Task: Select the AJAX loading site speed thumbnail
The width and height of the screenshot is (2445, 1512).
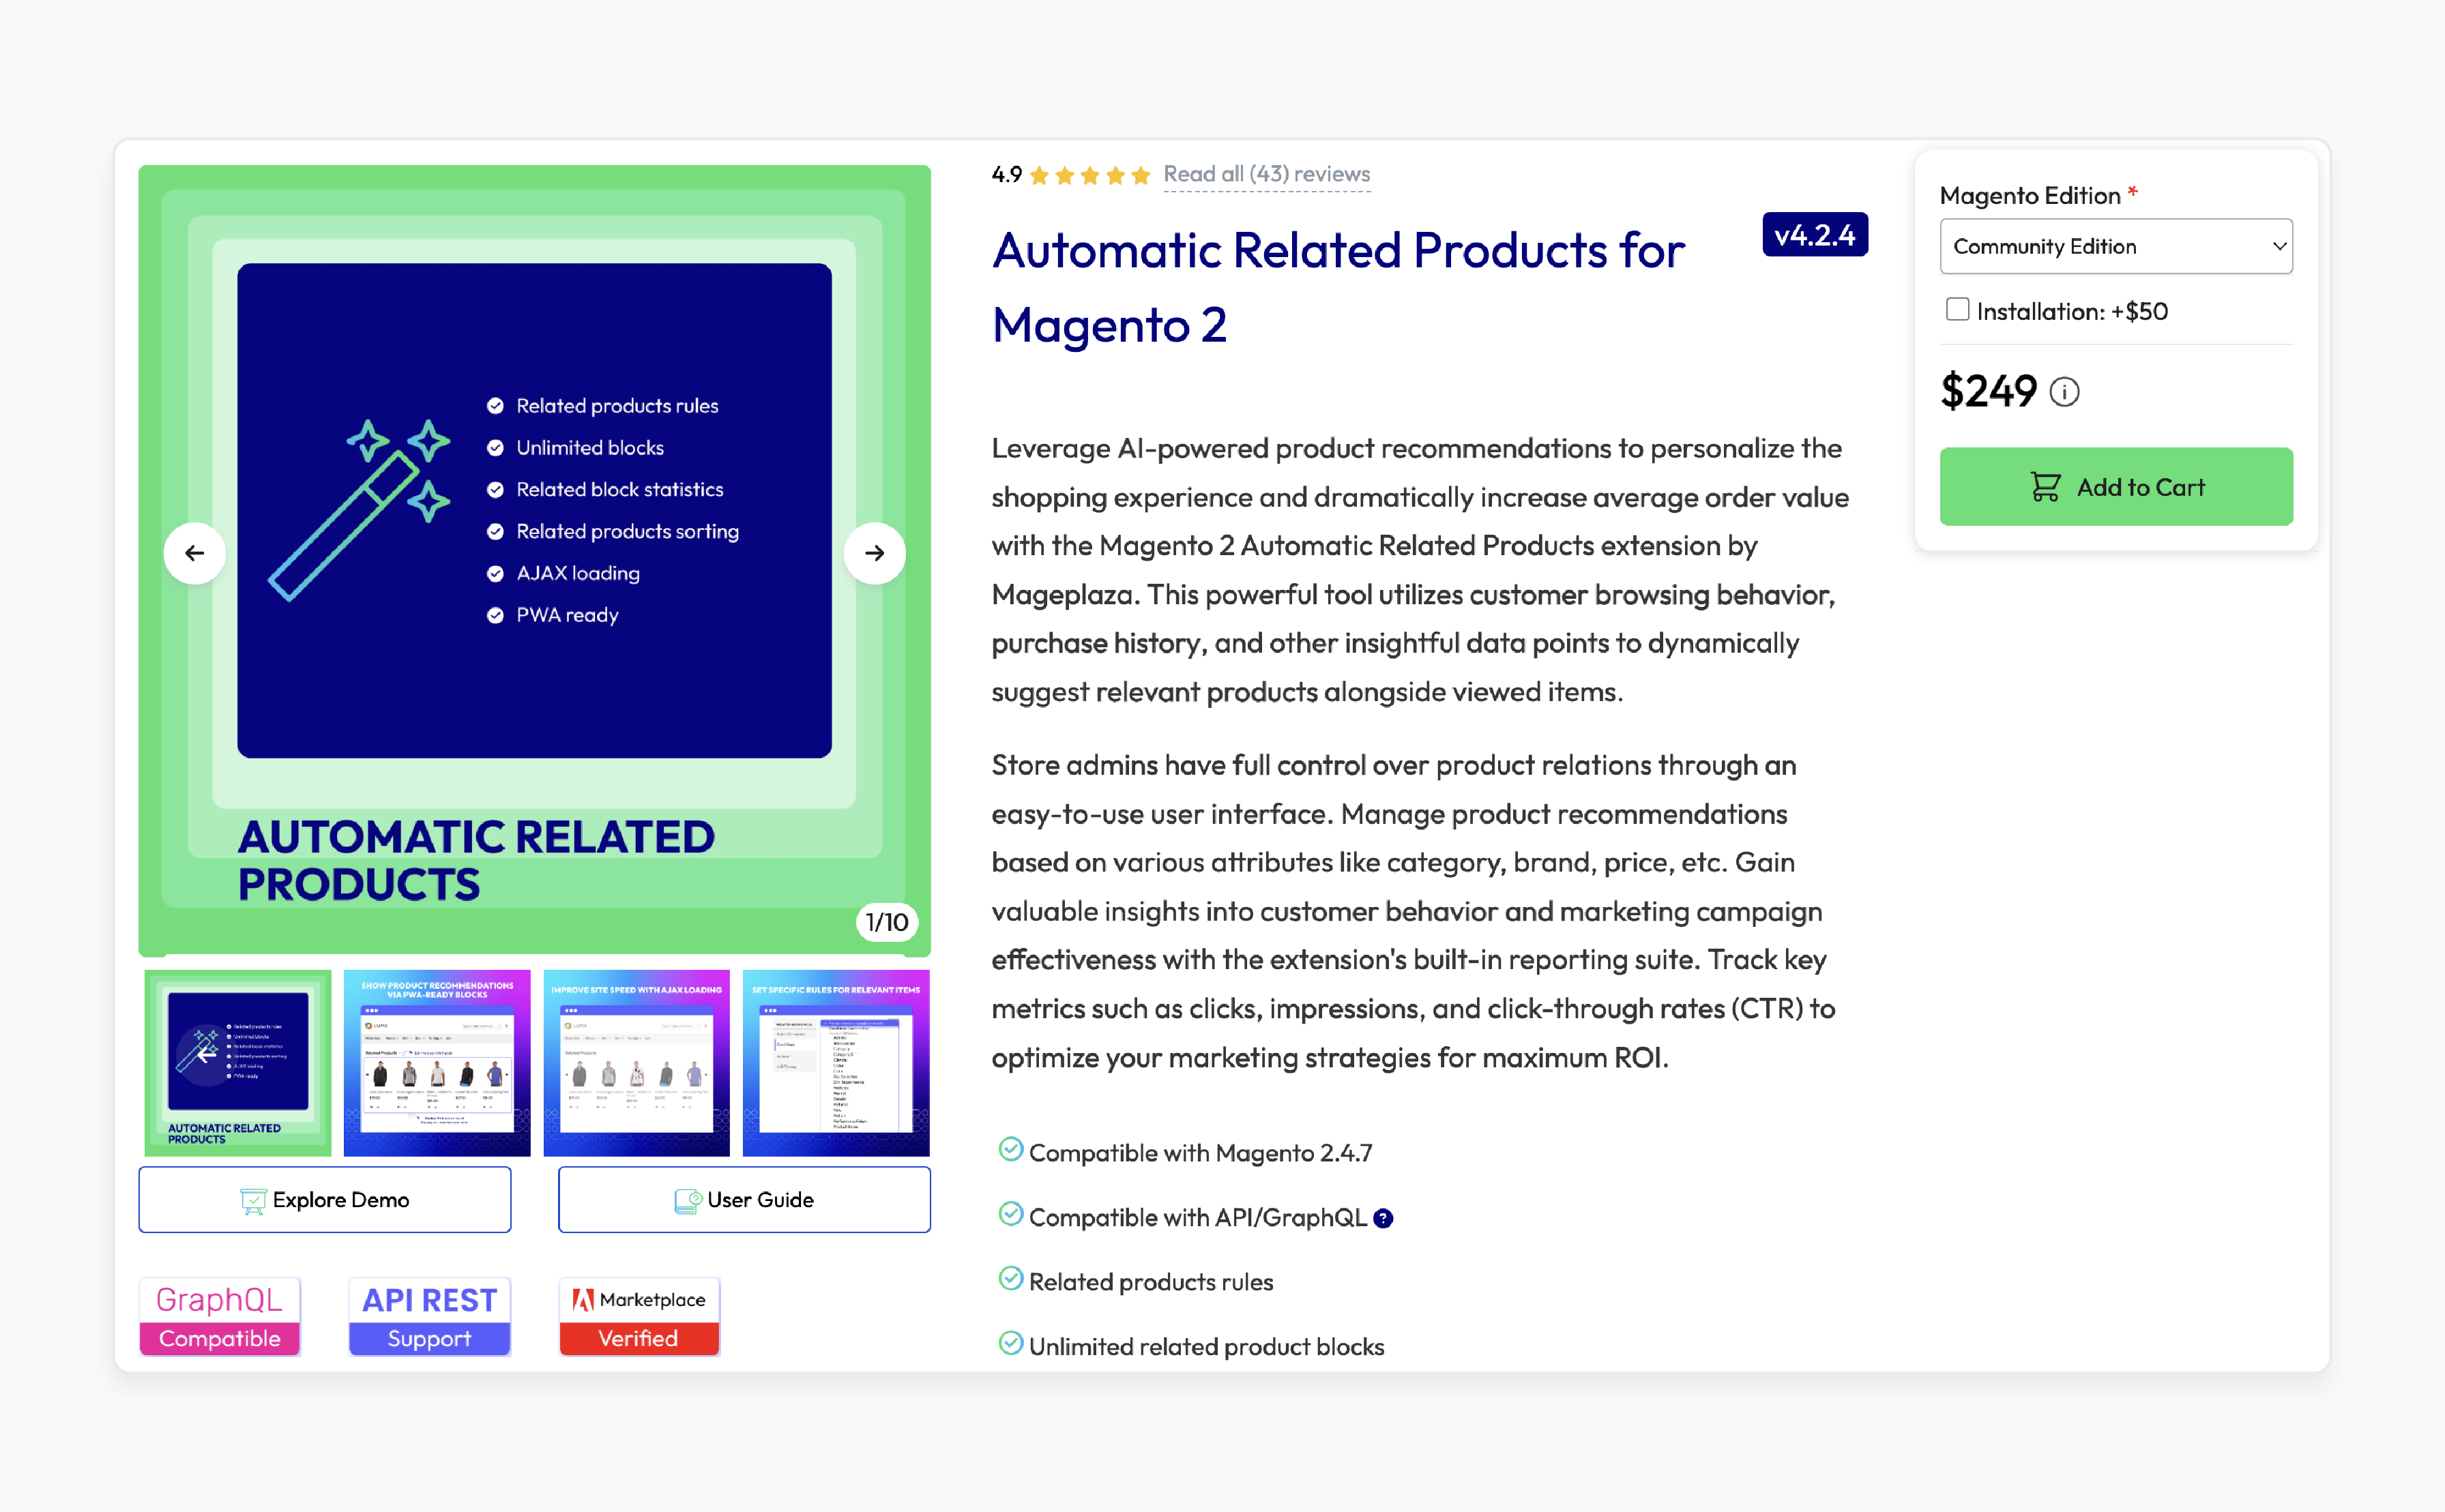Action: (636, 1063)
